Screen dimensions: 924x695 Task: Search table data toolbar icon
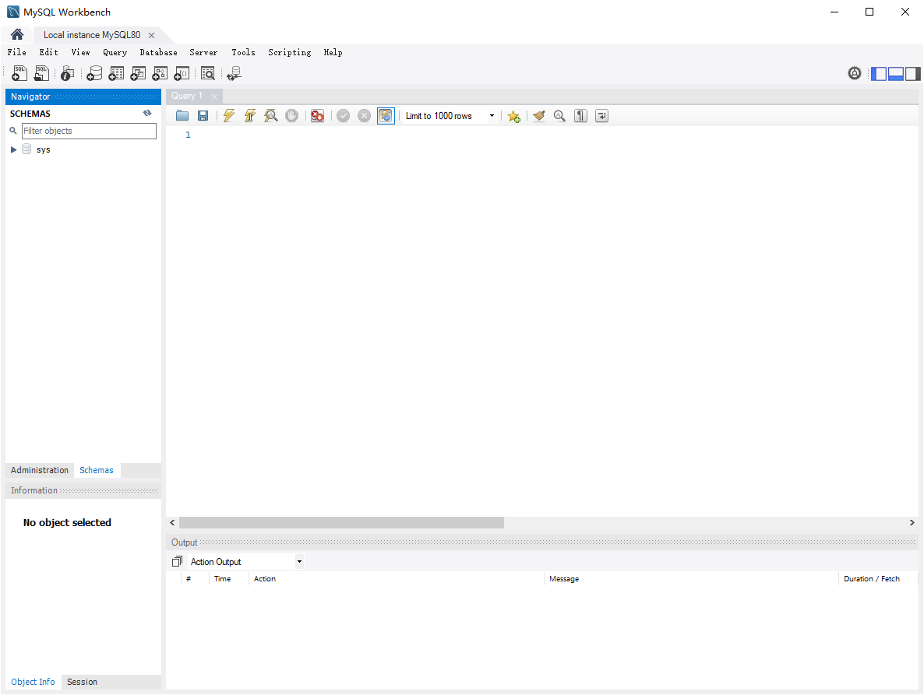(207, 74)
